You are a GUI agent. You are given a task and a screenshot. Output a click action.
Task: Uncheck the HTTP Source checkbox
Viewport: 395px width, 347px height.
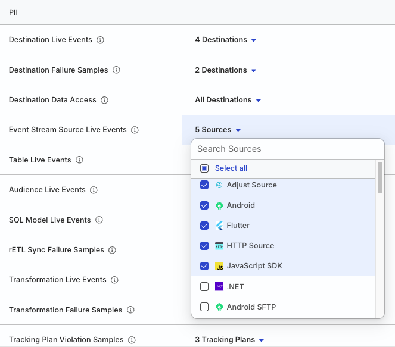[x=204, y=246]
